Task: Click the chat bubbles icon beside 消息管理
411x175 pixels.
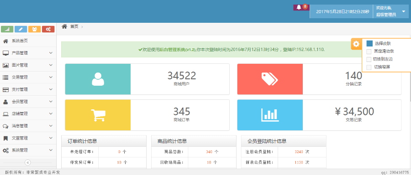Action: click(5, 126)
